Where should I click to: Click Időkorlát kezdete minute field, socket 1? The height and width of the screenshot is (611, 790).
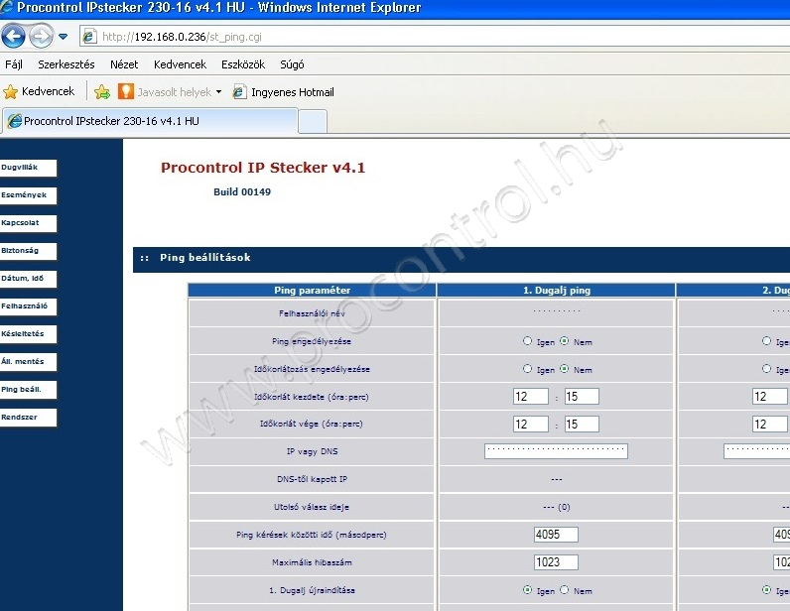[x=582, y=397]
